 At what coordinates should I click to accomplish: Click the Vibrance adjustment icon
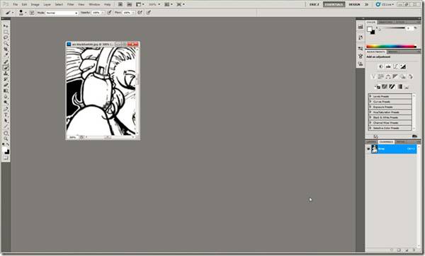pos(373,76)
